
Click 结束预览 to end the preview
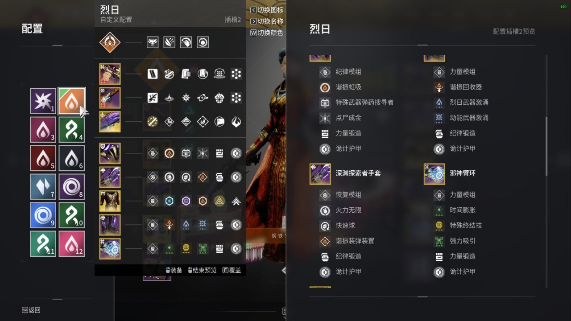202,270
